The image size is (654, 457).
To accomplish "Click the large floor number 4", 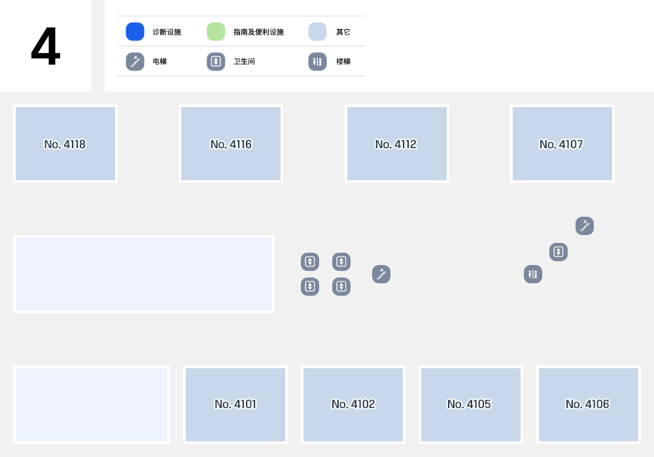I will [x=46, y=46].
